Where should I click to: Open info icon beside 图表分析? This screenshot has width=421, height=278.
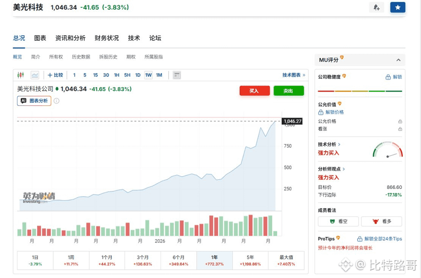point(56,101)
